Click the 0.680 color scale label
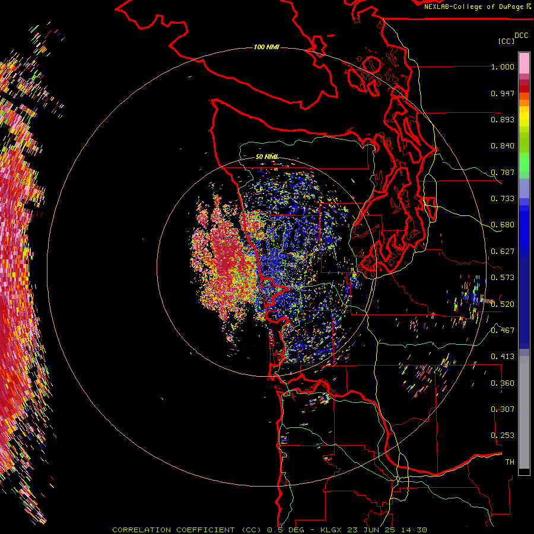534x534 pixels. 503,225
